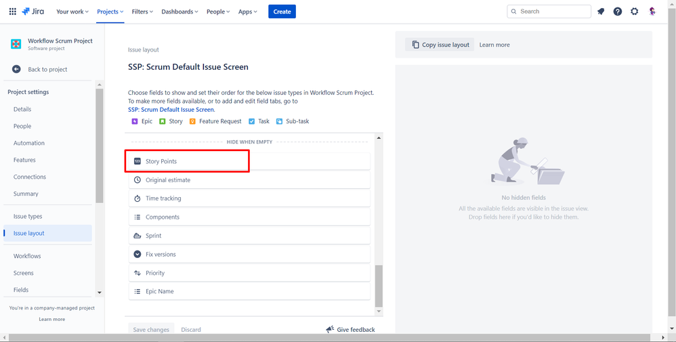Select the Epic Name field row

tap(250, 291)
